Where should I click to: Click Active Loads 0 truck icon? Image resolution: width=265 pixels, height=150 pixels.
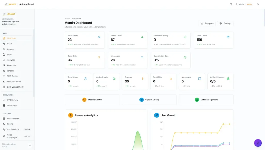(x=114, y=78)
